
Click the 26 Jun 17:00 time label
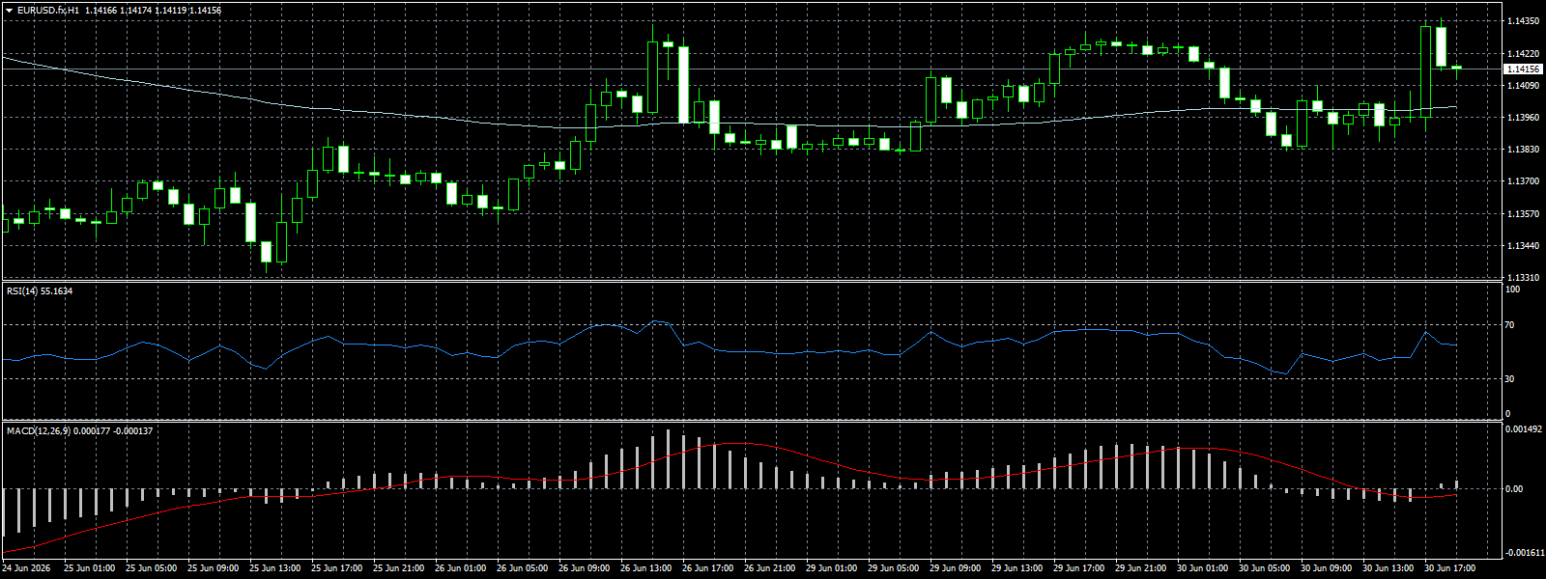pyautogui.click(x=707, y=568)
